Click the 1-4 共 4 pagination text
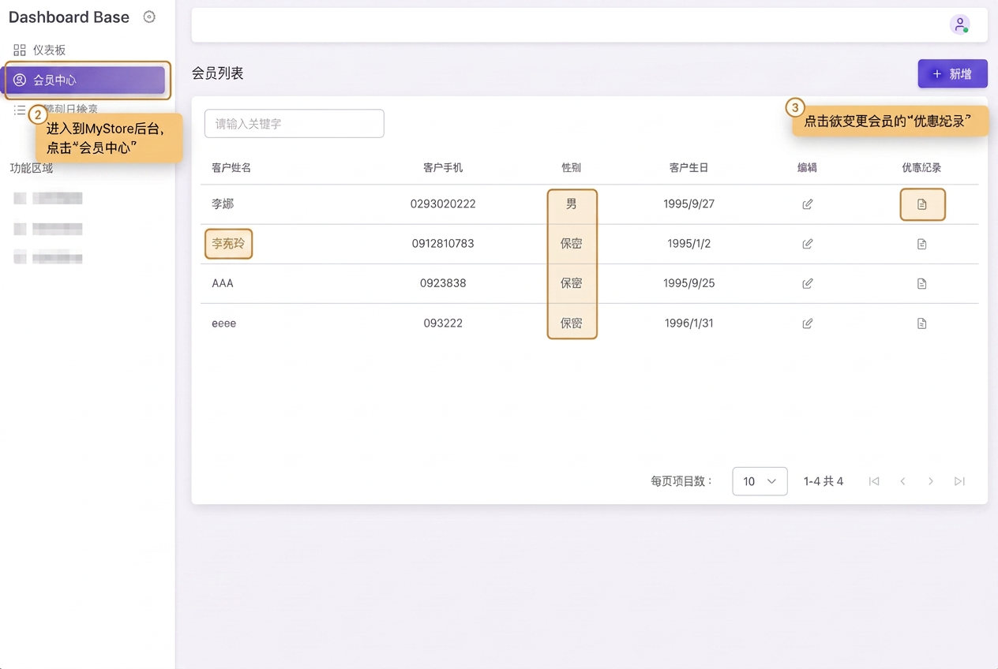998x669 pixels. 824,481
